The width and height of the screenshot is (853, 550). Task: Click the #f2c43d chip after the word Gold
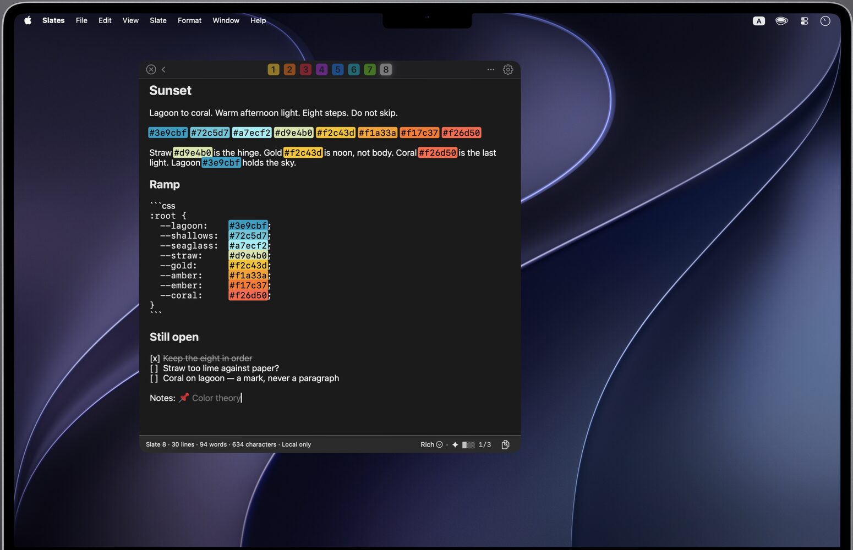pos(303,152)
